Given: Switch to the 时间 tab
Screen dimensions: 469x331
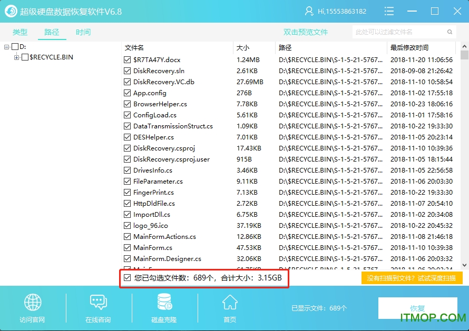Looking at the screenshot, I should pyautogui.click(x=83, y=32).
